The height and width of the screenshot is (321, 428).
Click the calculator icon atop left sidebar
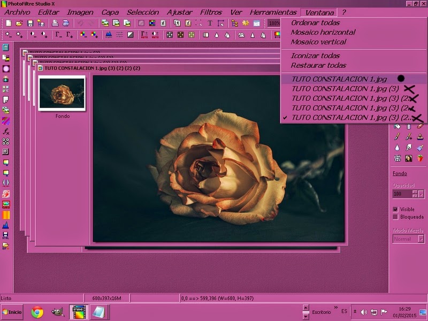[6, 47]
